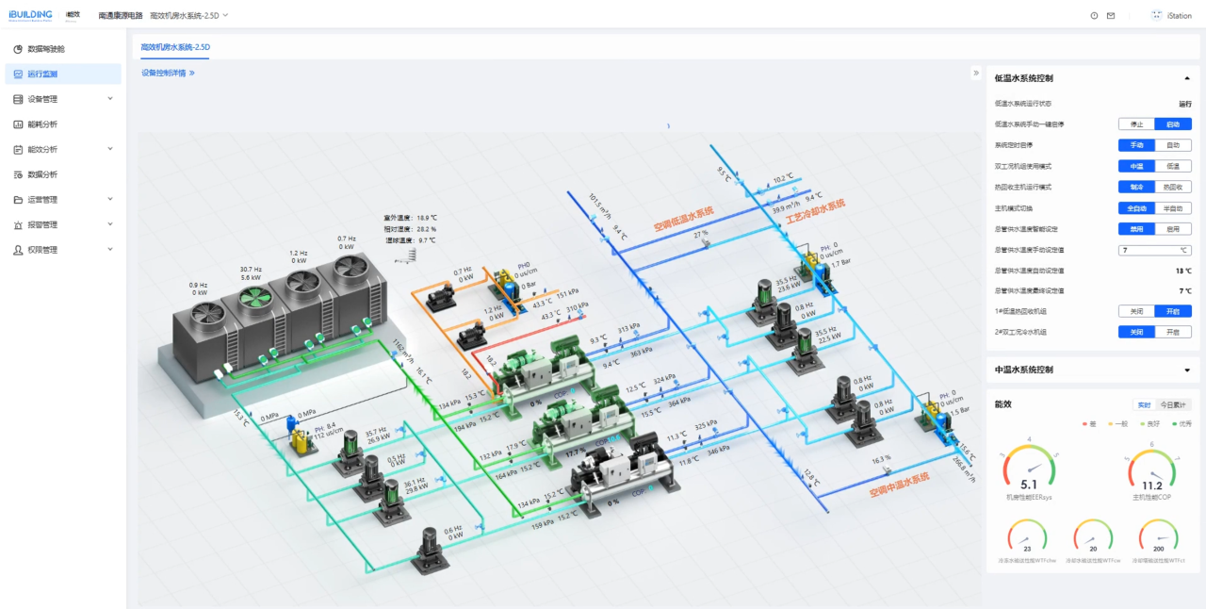Expand the 设备管理 sidebar menu

[x=110, y=99]
